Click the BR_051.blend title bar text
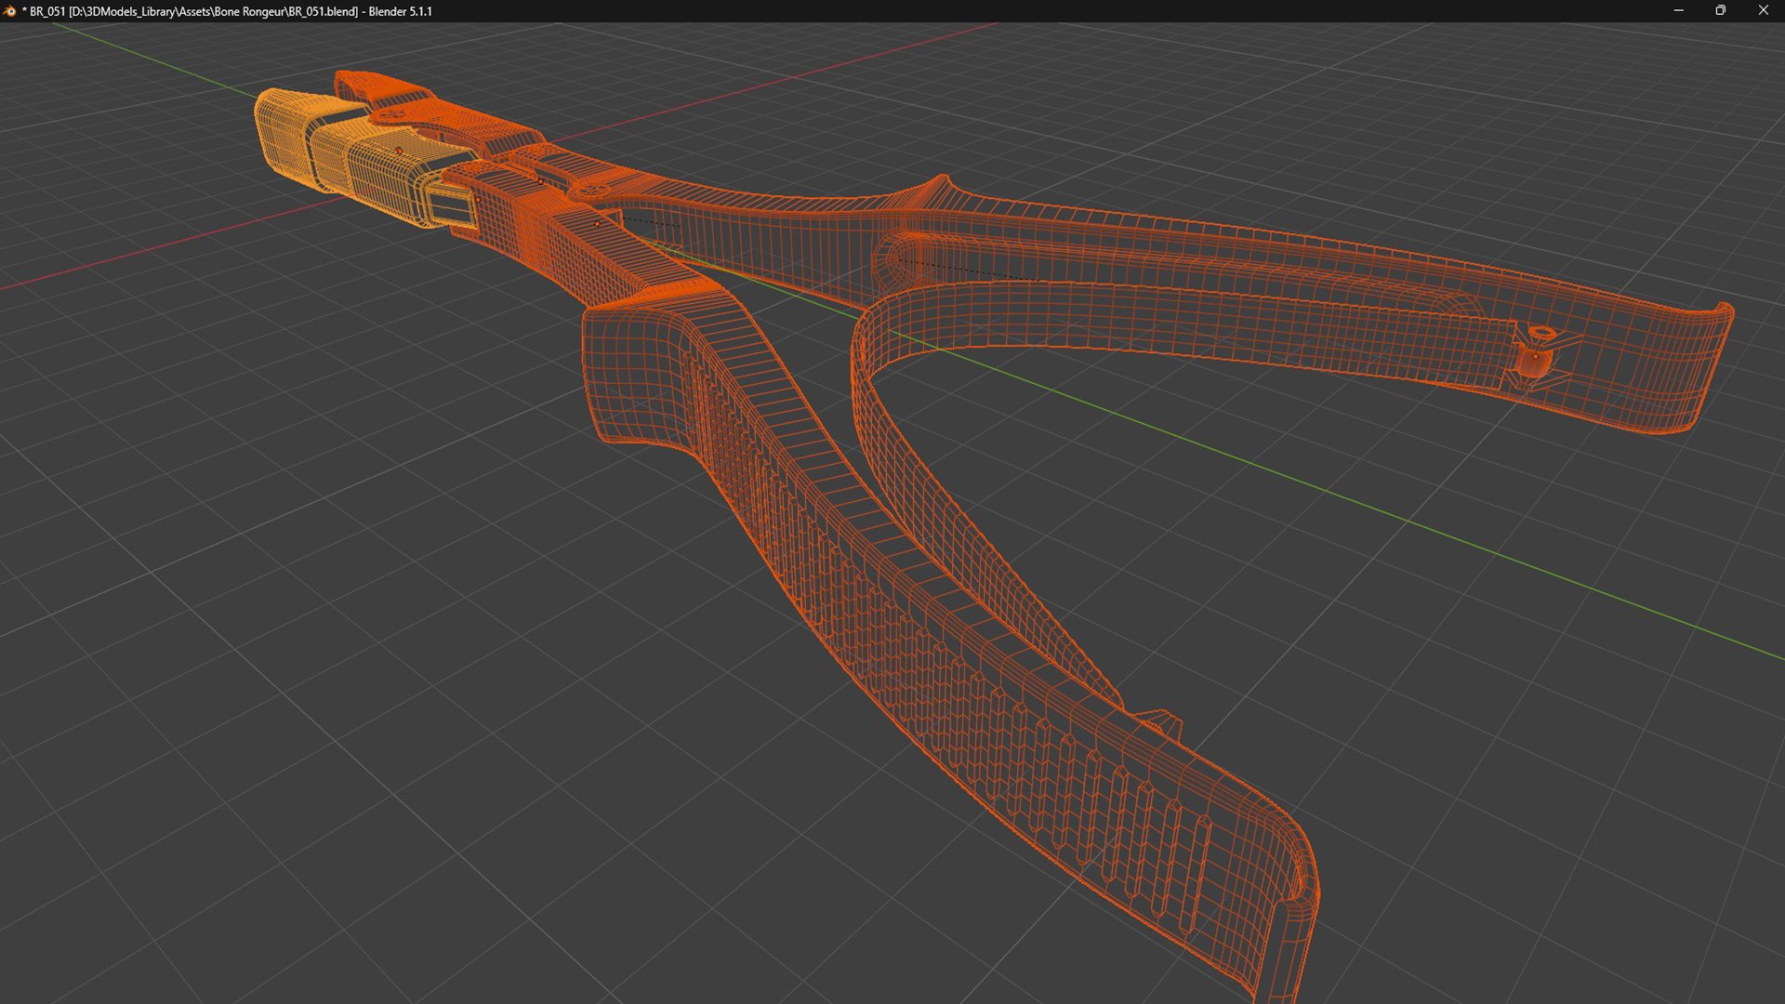This screenshot has width=1785, height=1004. point(227,11)
